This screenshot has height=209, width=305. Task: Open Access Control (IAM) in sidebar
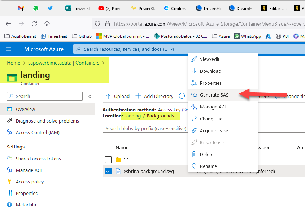[x=38, y=132]
